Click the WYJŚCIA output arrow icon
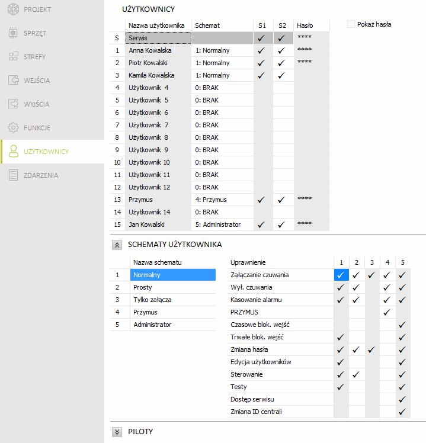This screenshot has width=426, height=443. click(x=13, y=104)
